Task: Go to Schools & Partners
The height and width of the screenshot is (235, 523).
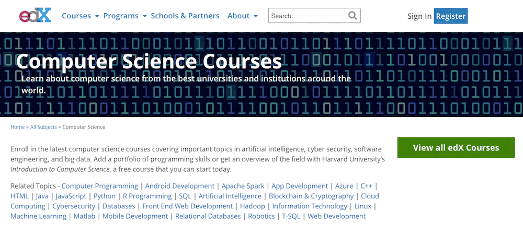Action: [185, 16]
